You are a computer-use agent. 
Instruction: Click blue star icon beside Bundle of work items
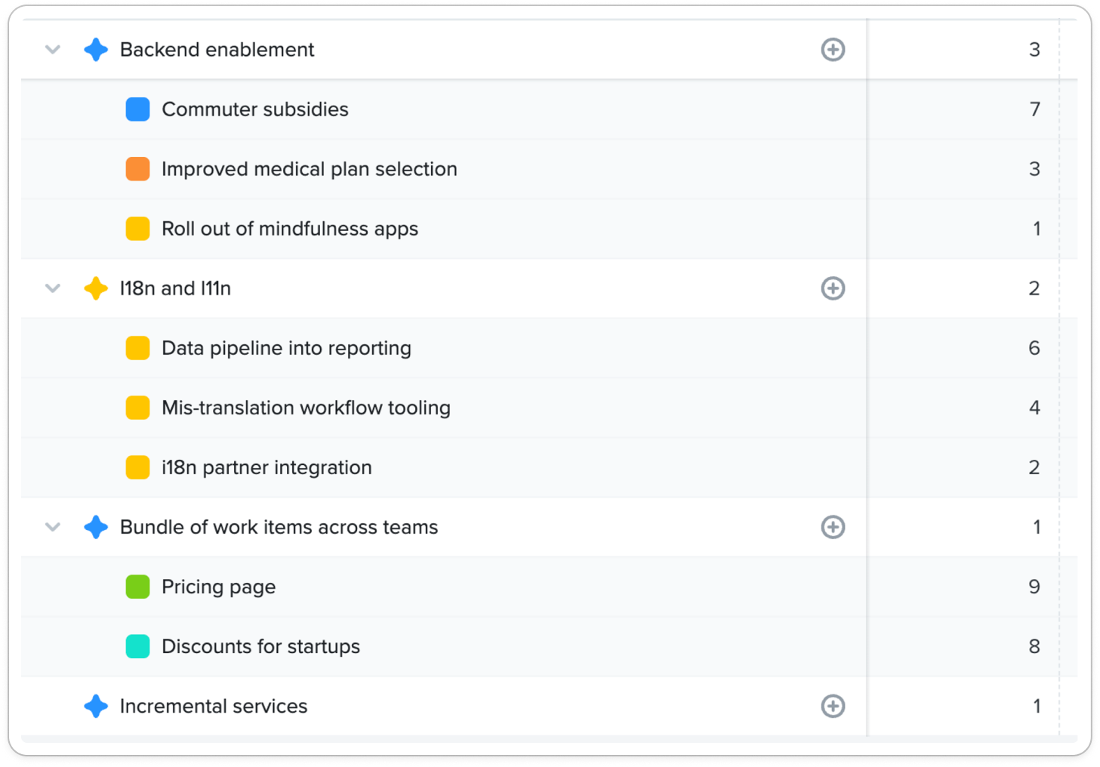pyautogui.click(x=96, y=527)
